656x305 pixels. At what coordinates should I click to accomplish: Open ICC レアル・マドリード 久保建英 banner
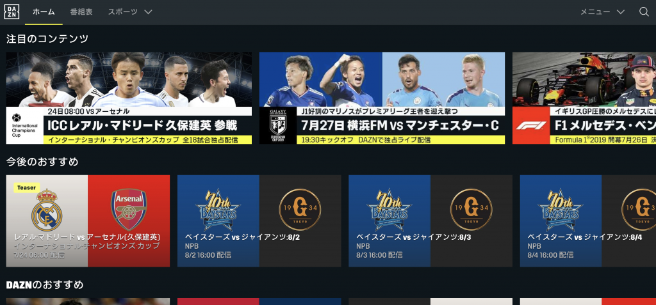[x=129, y=98]
